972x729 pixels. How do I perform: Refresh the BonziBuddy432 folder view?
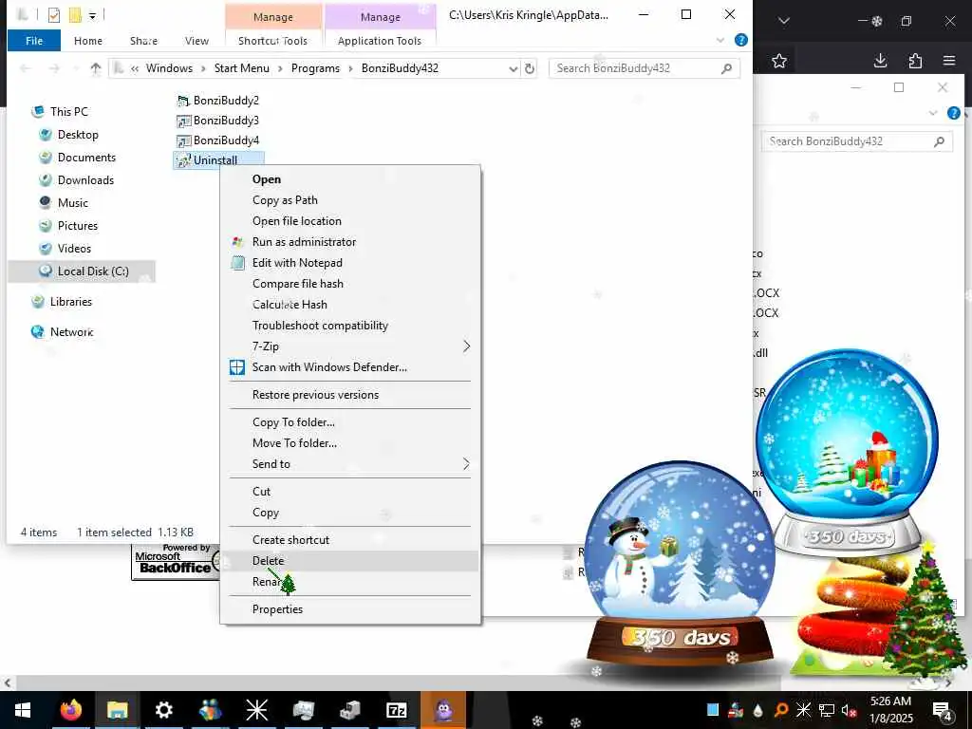(x=530, y=68)
